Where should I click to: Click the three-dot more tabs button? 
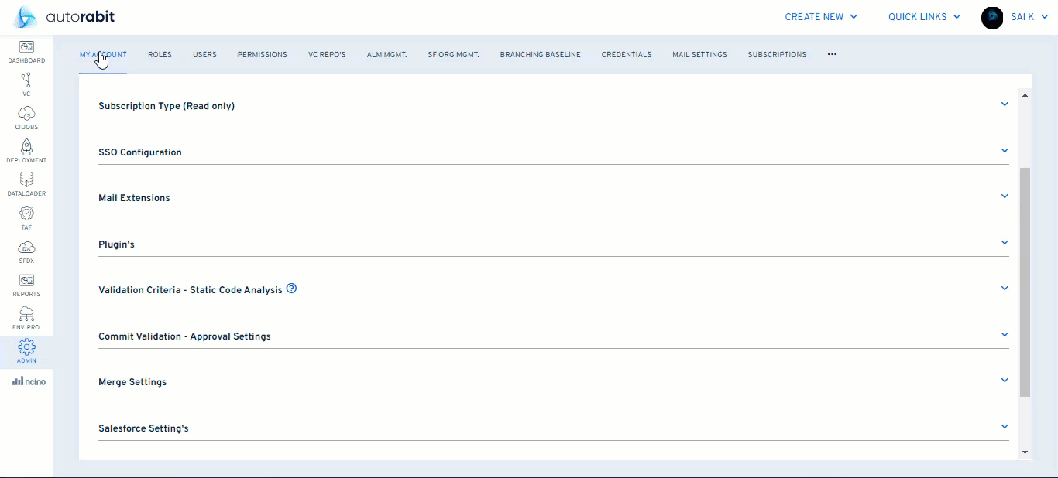[832, 55]
